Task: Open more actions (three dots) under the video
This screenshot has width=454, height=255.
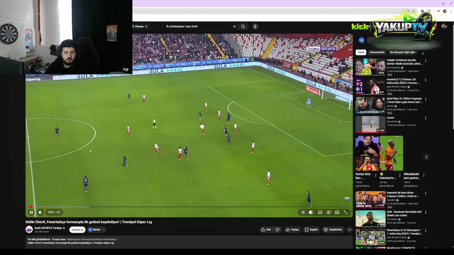Action: point(349,229)
